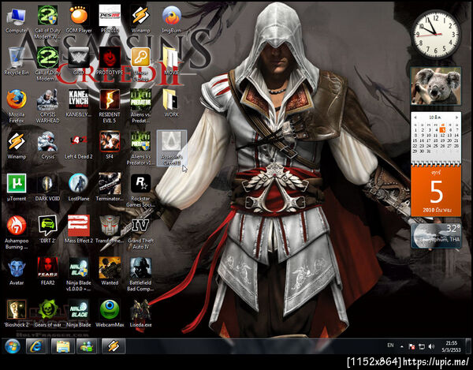The height and width of the screenshot is (370, 473).
Task: Click the network tray icon
Action: click(422, 347)
